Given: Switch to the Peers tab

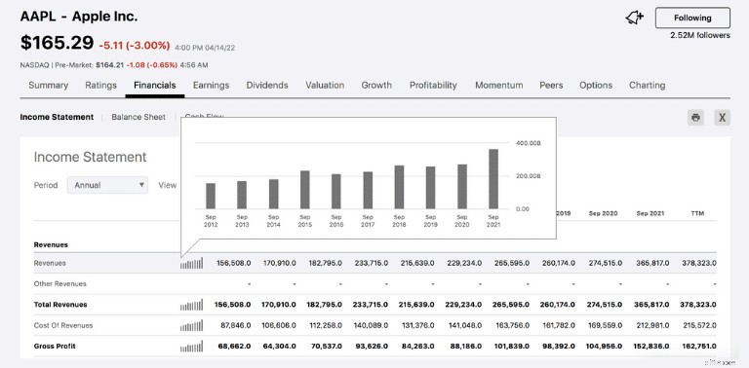Looking at the screenshot, I should [551, 86].
